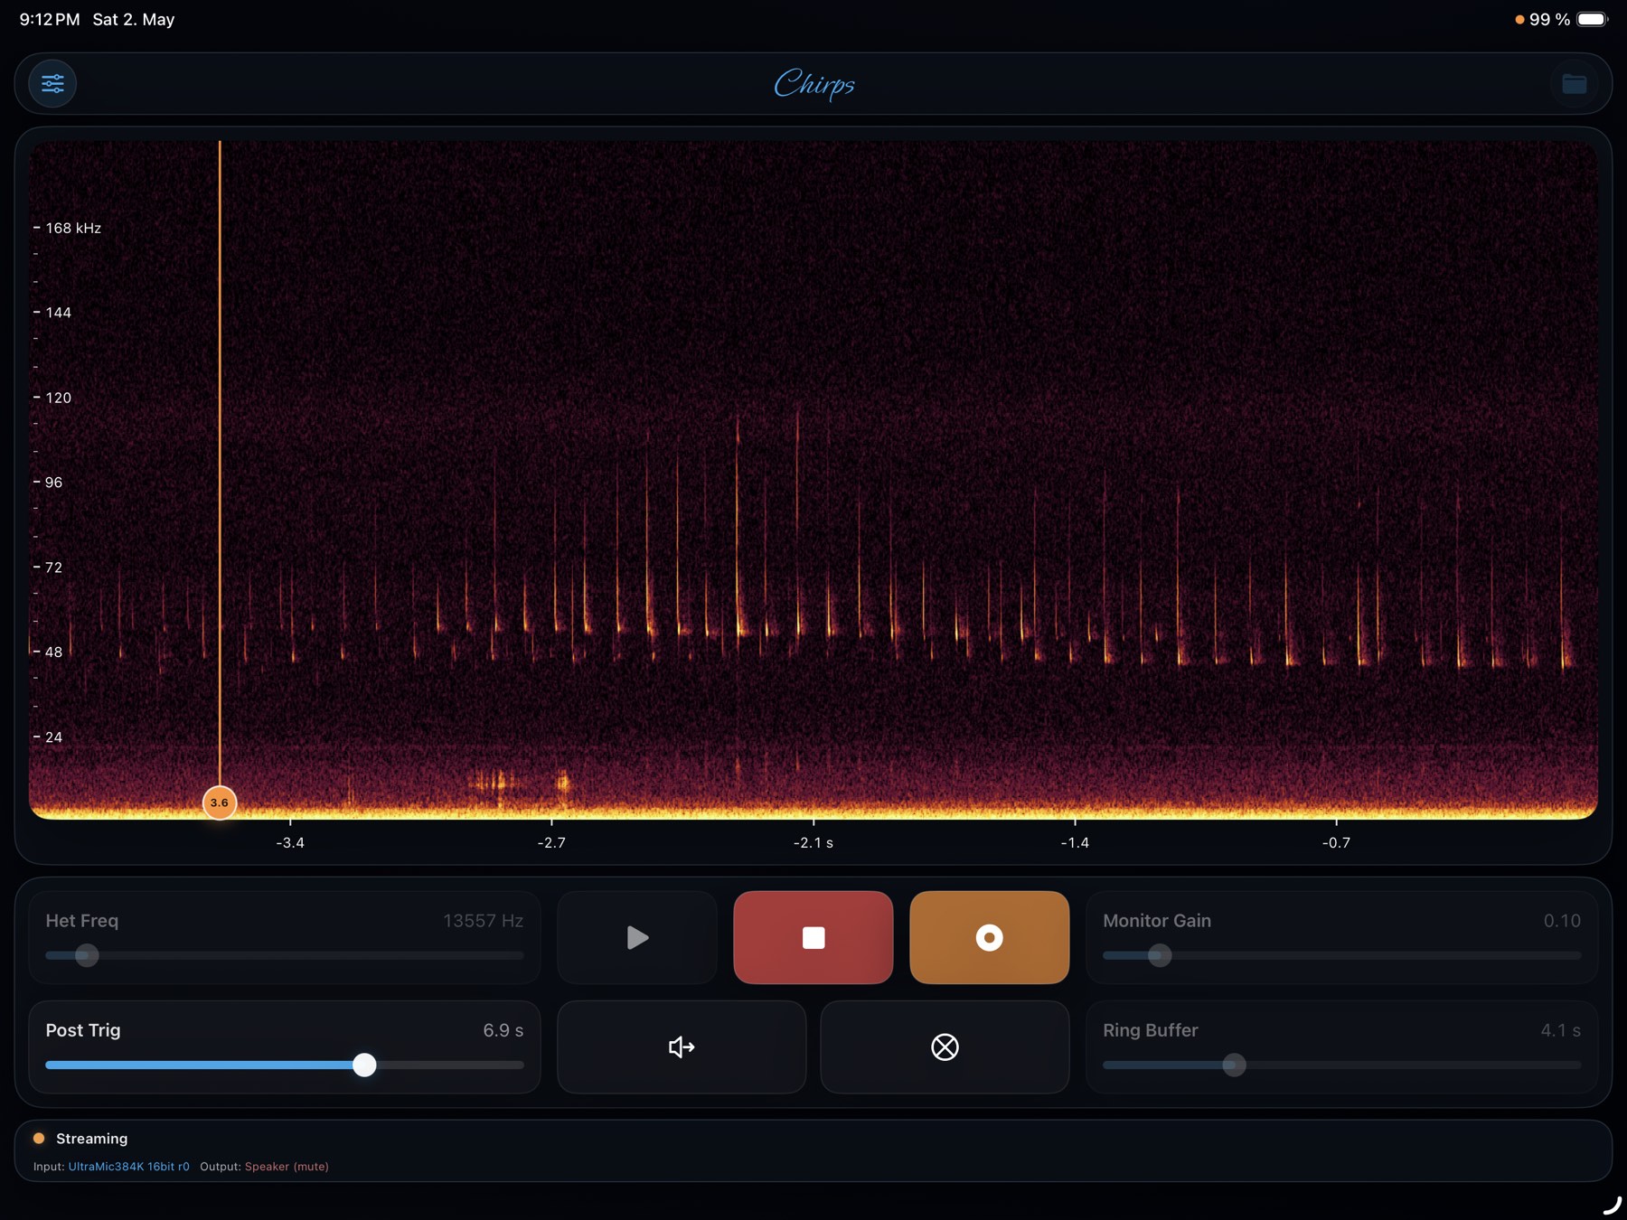Click the 9:12 PM clock

point(50,20)
